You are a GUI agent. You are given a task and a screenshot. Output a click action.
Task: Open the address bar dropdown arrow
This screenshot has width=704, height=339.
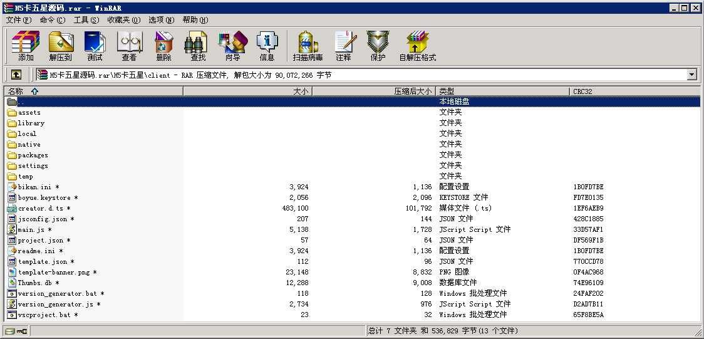point(691,75)
